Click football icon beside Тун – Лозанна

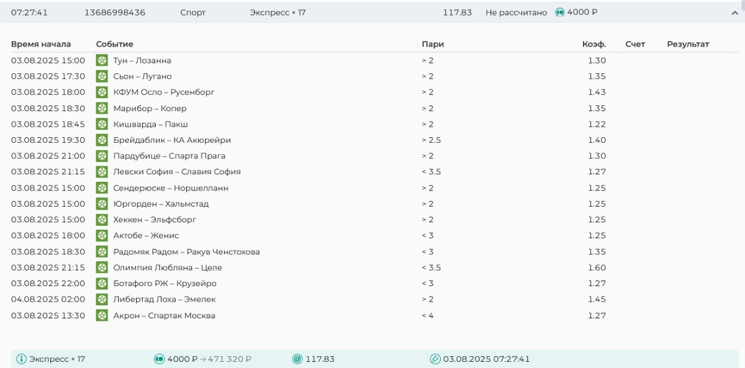click(102, 61)
